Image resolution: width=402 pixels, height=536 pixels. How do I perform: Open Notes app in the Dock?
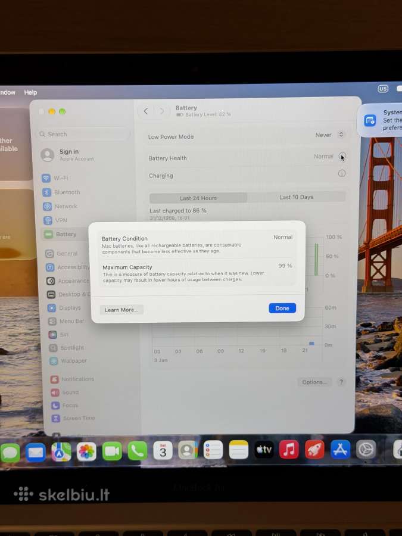coord(239,450)
